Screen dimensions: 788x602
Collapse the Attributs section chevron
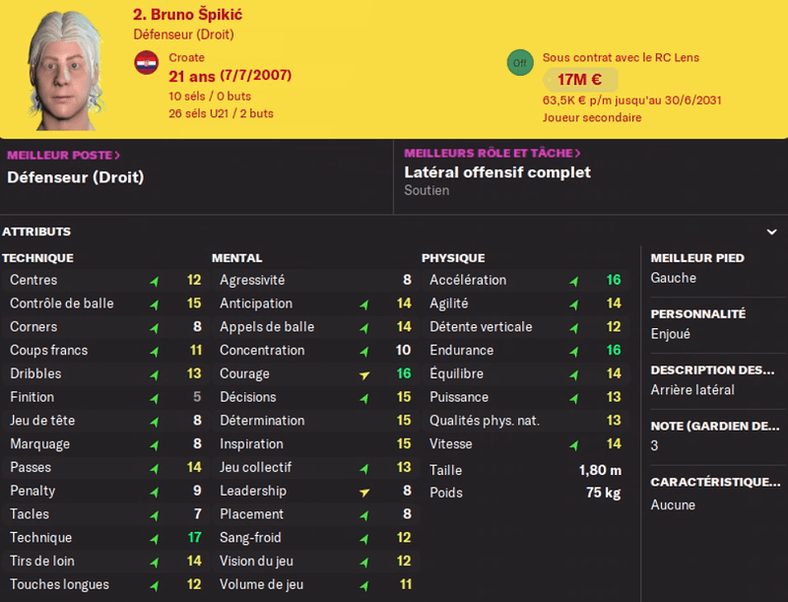click(x=771, y=232)
